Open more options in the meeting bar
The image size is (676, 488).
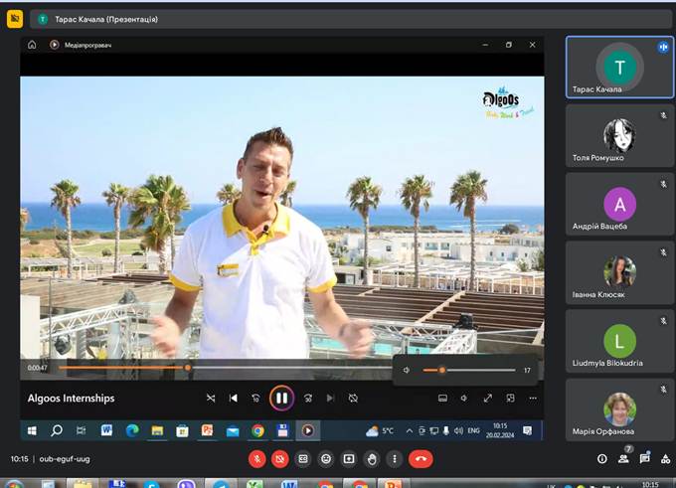[395, 459]
